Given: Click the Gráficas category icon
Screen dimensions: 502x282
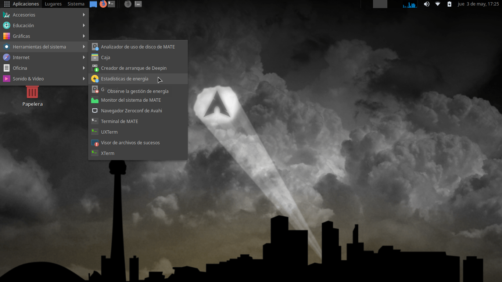Looking at the screenshot, I should tap(7, 36).
